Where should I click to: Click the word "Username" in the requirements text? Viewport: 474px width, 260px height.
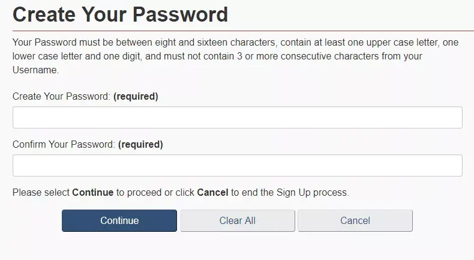(34, 70)
